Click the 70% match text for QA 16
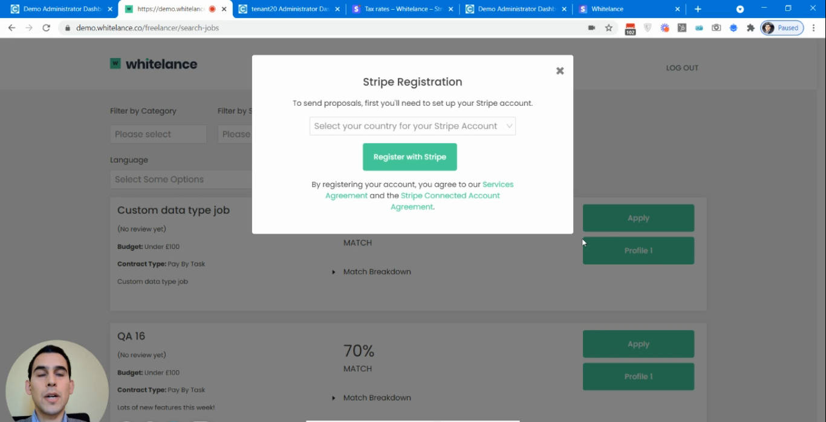The image size is (826, 422). (x=359, y=351)
